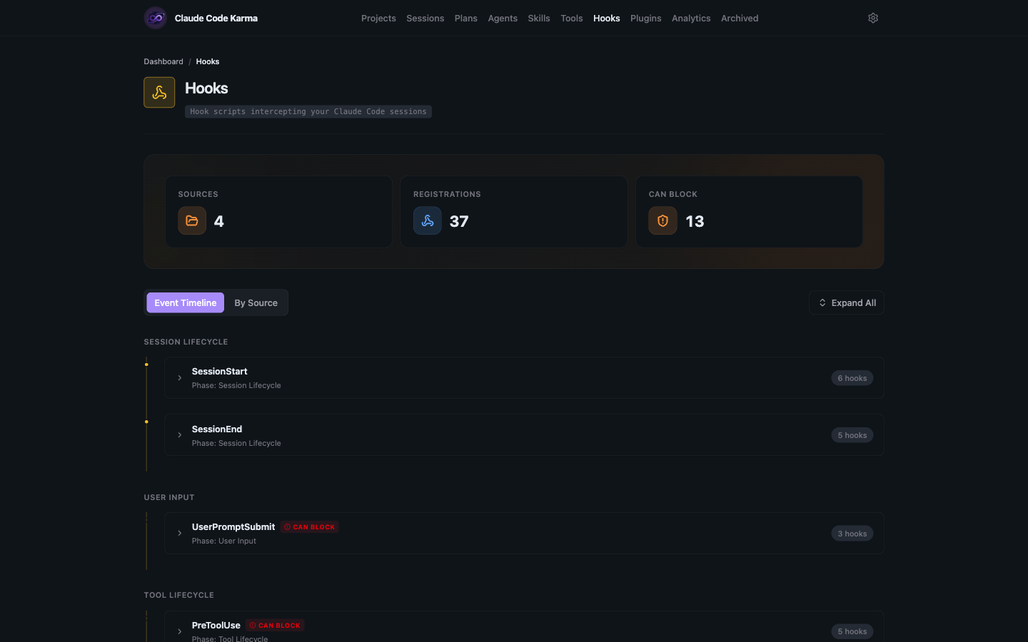Expand the SessionStart hook row
Viewport: 1028px width, 642px height.
[179, 378]
